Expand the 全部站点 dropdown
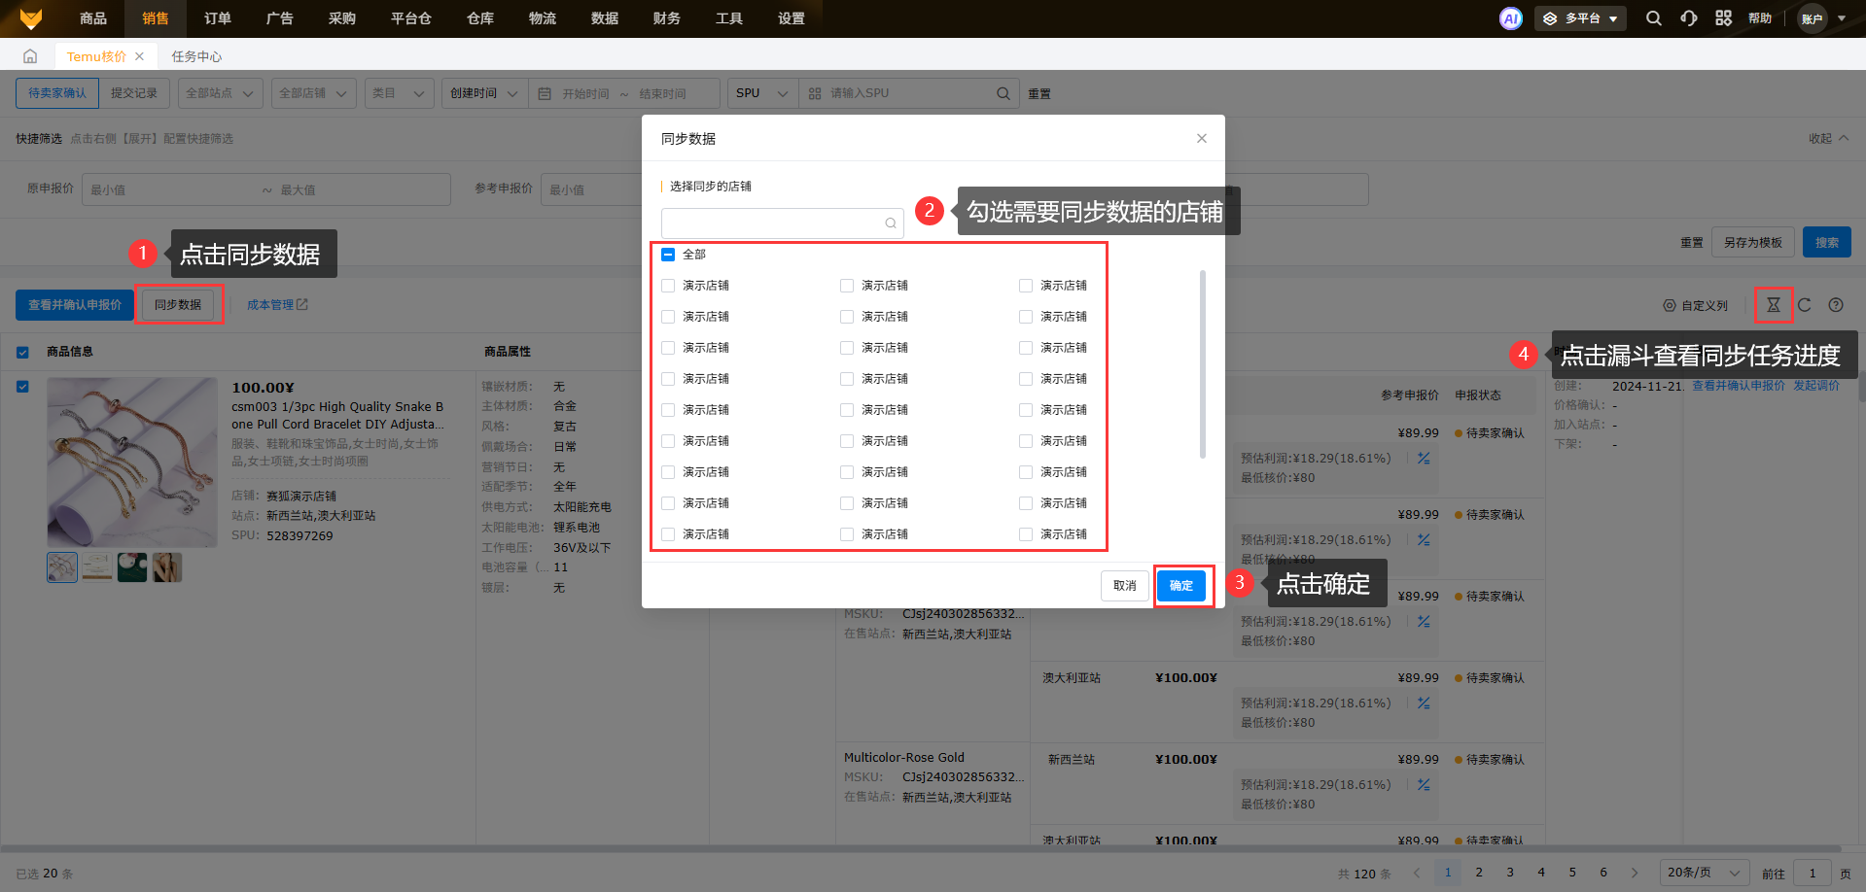Image resolution: width=1866 pixels, height=892 pixels. click(x=220, y=93)
